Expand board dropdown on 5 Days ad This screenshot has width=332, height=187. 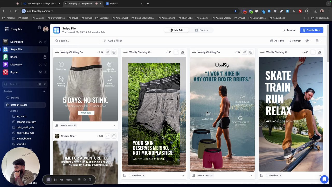(114, 125)
